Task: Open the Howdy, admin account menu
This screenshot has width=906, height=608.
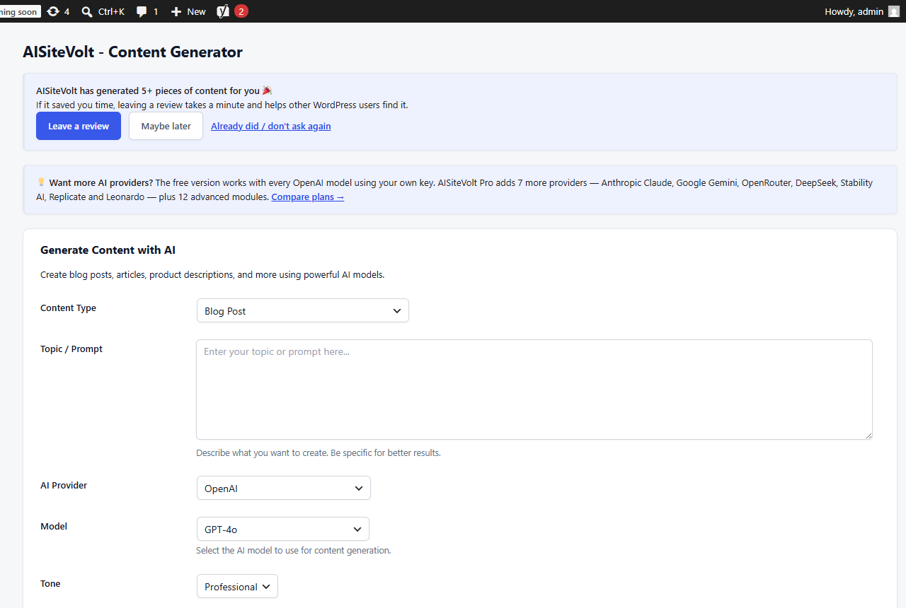Action: (x=862, y=11)
